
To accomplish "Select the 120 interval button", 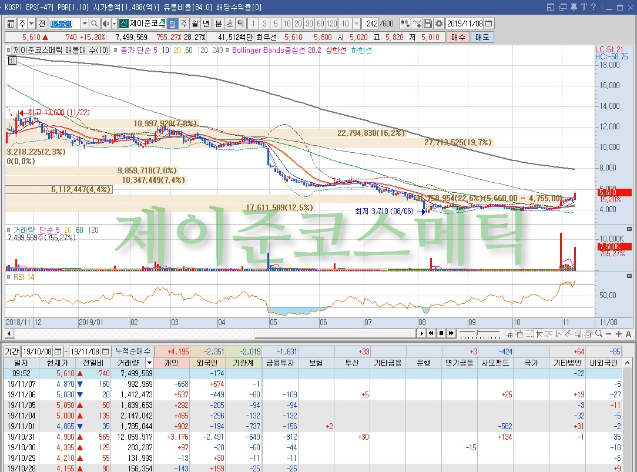I will click(331, 24).
